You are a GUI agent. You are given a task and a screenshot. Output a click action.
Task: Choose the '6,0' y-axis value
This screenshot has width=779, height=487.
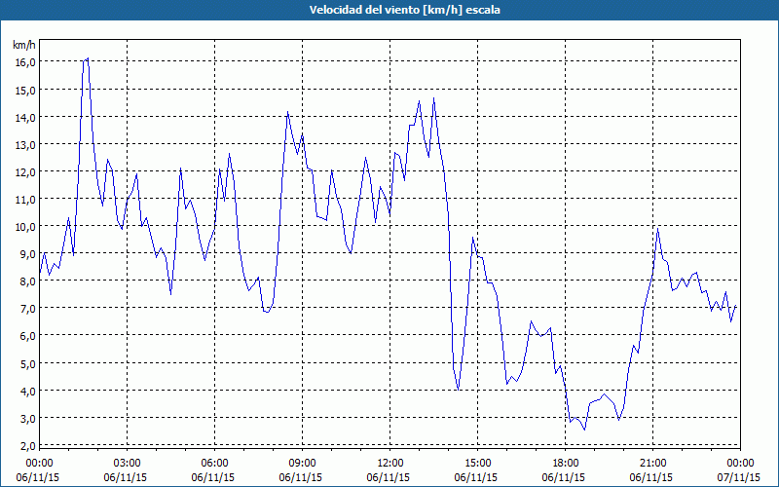coord(27,336)
